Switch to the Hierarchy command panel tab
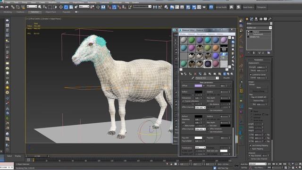 (256, 19)
